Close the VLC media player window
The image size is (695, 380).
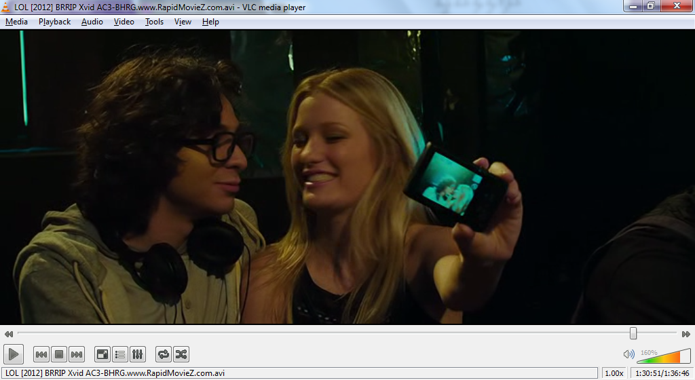pos(677,5)
